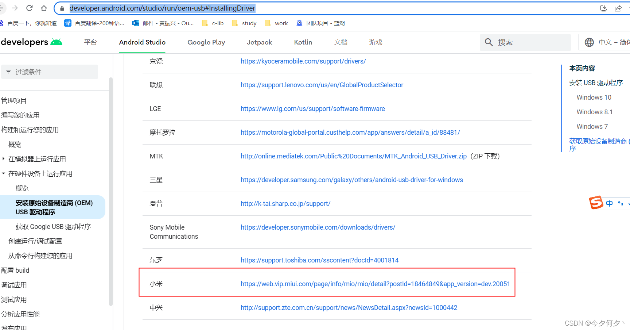Image resolution: width=630 pixels, height=330 pixels.
Task: Open the Jetpack nav tab
Action: [259, 42]
